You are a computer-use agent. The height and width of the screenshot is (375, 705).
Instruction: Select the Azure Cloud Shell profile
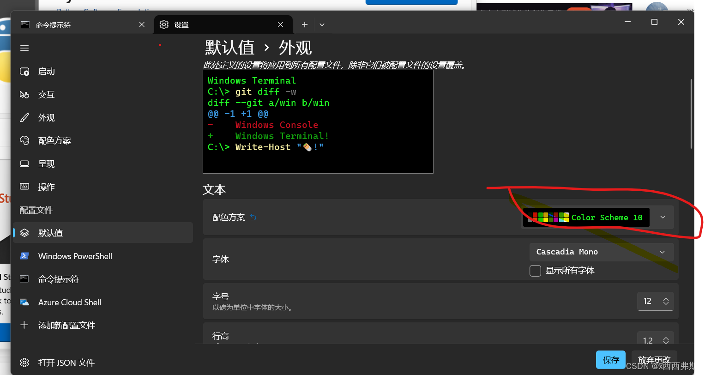102,302
